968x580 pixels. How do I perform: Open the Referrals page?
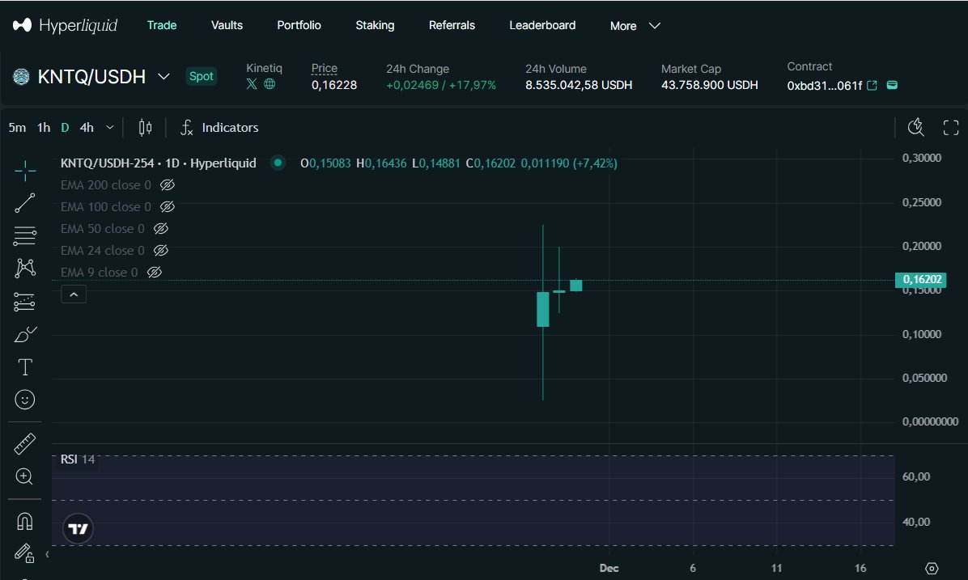click(452, 25)
